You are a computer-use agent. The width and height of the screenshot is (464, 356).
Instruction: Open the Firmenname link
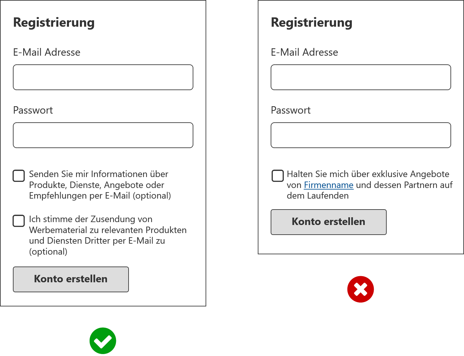click(329, 185)
